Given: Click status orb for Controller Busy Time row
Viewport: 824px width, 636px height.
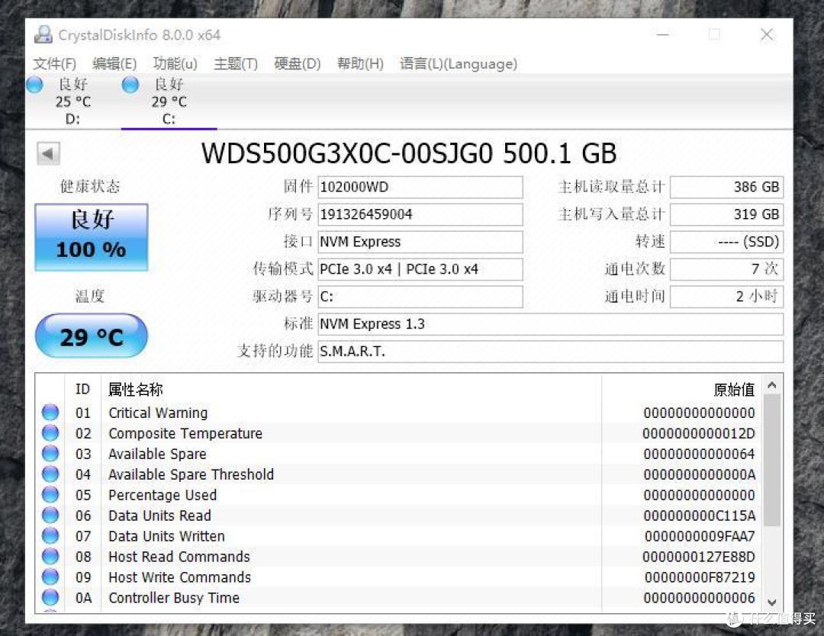Looking at the screenshot, I should coord(50,597).
